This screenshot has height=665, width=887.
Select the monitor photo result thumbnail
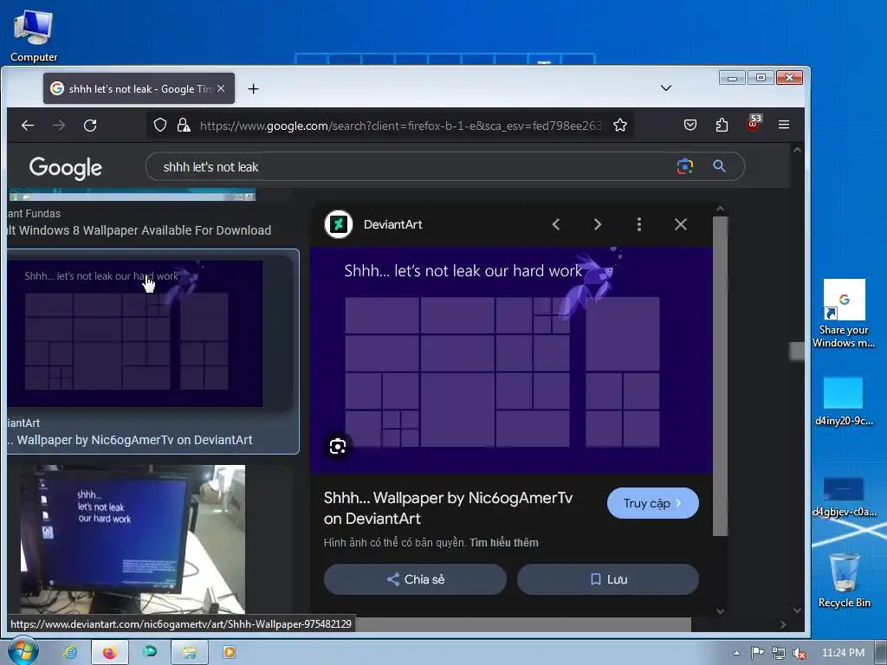[x=133, y=539]
